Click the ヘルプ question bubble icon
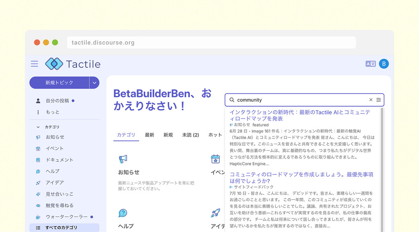Screen dimensions: 419x232 pyautogui.click(x=123, y=213)
